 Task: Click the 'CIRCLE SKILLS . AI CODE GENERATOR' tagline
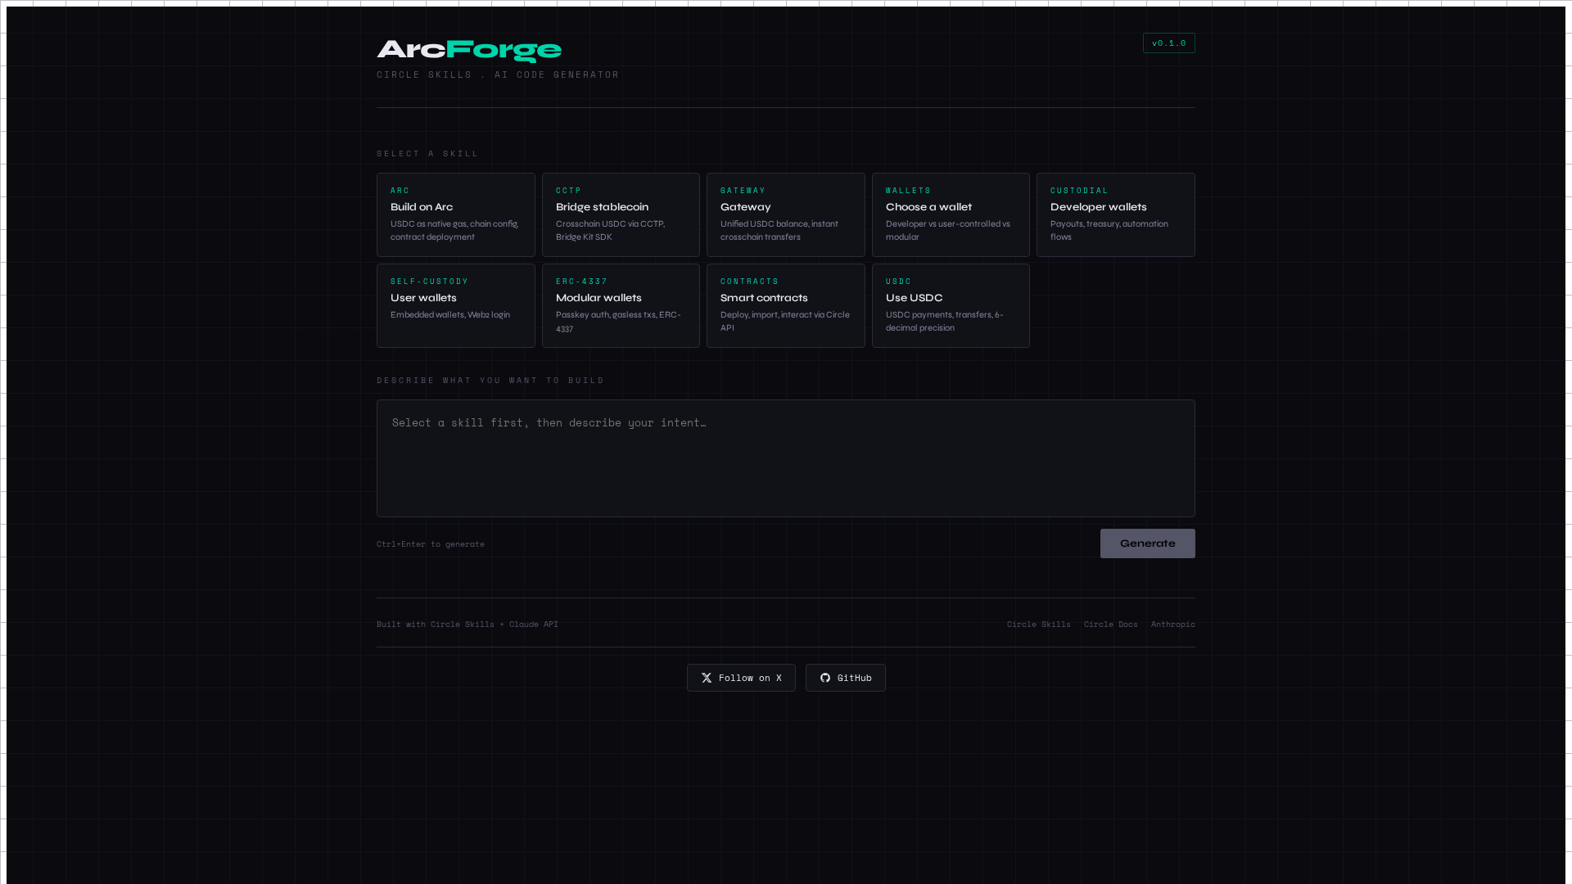click(x=498, y=74)
